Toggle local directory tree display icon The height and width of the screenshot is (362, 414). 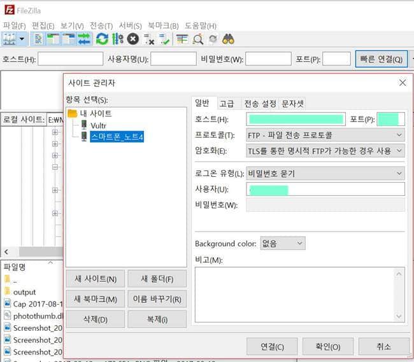(53, 39)
